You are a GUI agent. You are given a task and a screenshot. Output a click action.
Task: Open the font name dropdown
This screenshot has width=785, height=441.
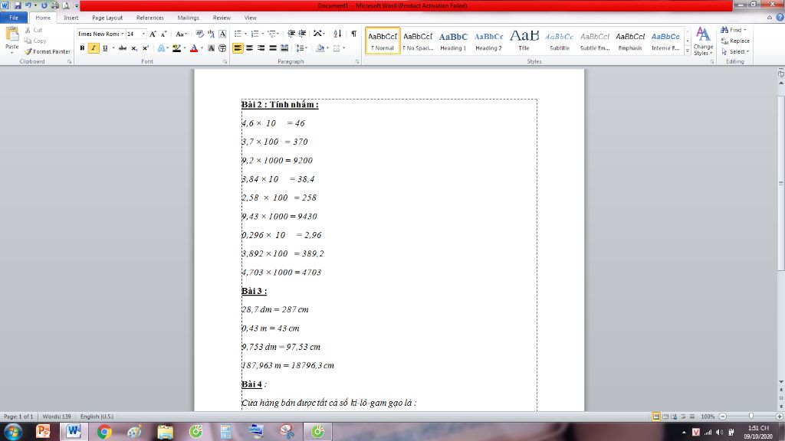click(x=122, y=34)
